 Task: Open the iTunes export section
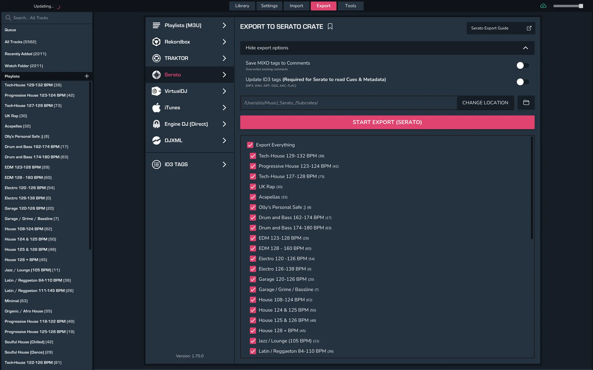190,107
